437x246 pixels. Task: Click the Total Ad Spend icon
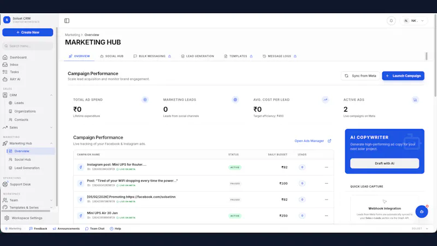(x=145, y=99)
